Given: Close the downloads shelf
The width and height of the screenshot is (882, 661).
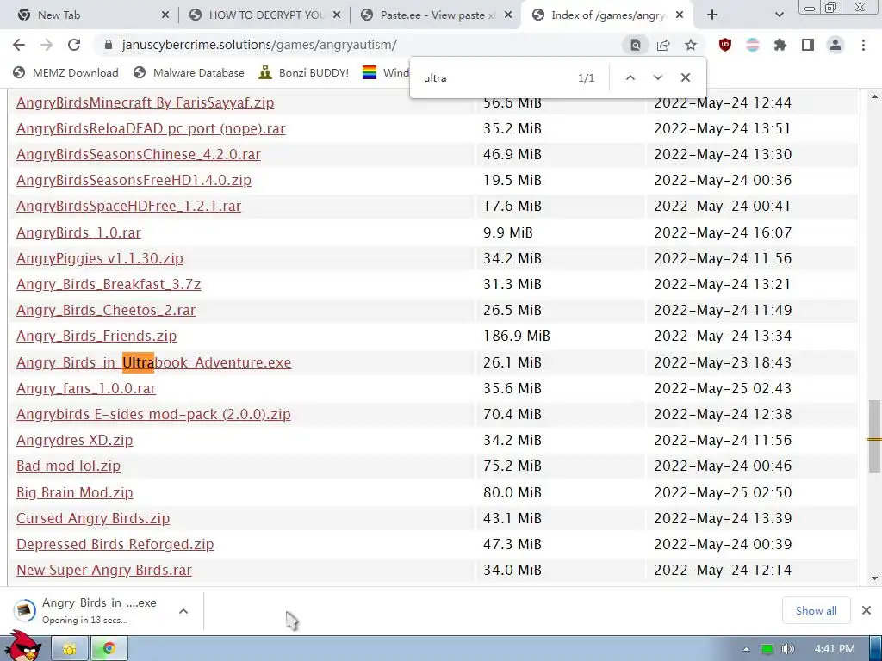Looking at the screenshot, I should click(866, 610).
